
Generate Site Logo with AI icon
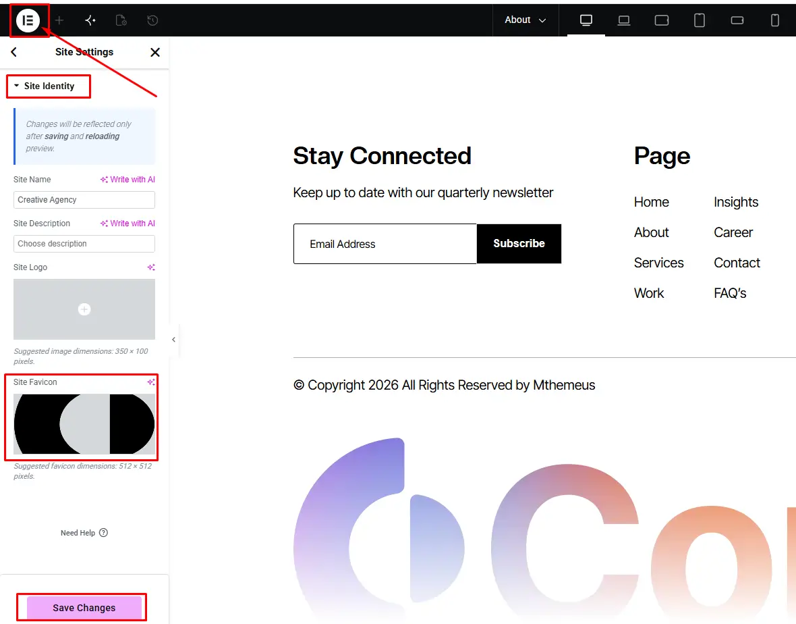point(151,267)
